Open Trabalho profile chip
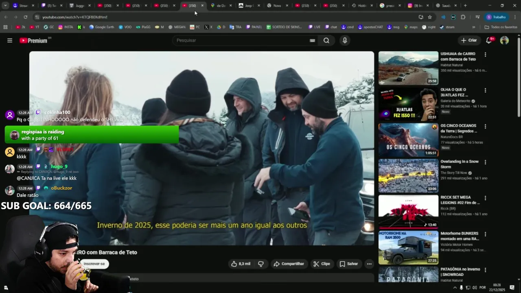Image resolution: width=521 pixels, height=293 pixels. (x=496, y=17)
